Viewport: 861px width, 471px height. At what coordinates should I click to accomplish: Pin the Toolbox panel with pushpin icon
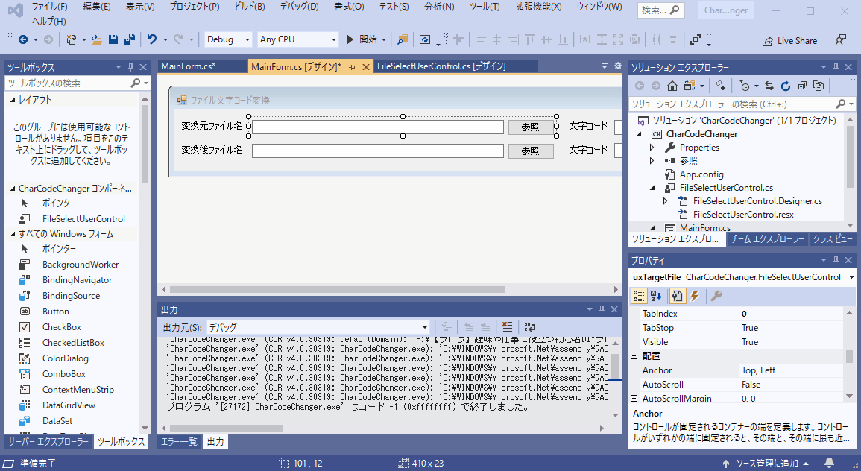130,67
